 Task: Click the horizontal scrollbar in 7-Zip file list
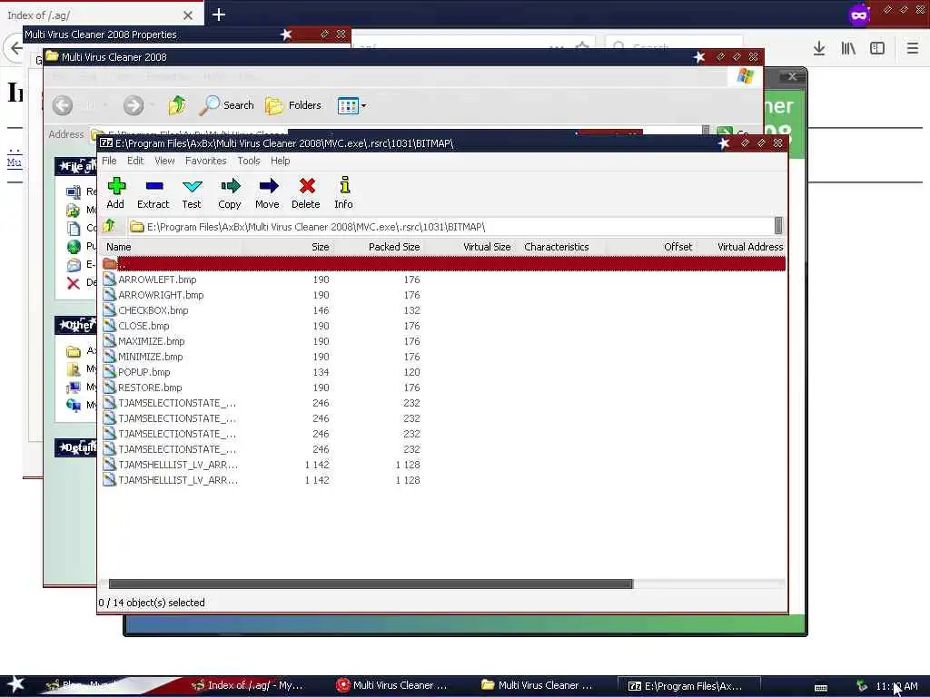[x=371, y=584]
